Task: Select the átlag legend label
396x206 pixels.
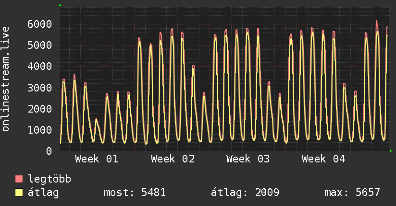Action: click(x=44, y=193)
